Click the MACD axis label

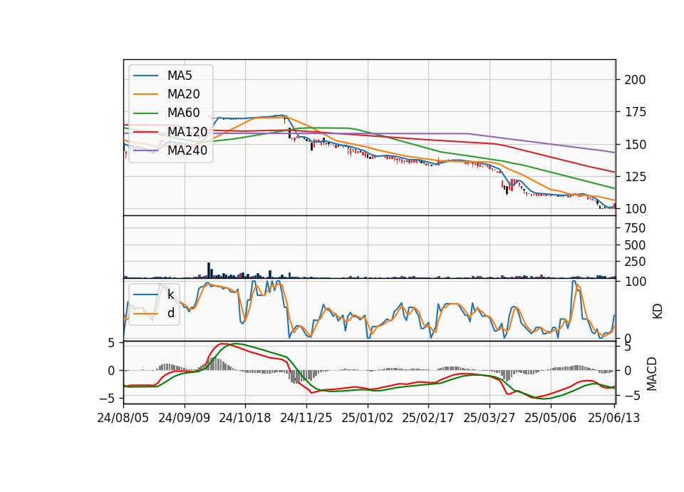click(x=652, y=374)
